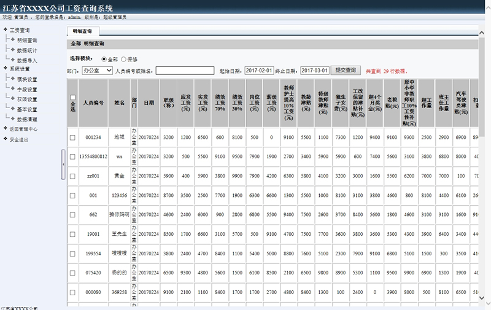The width and height of the screenshot is (491, 310).
Task: Select the 保修 radio button
Action: click(124, 60)
